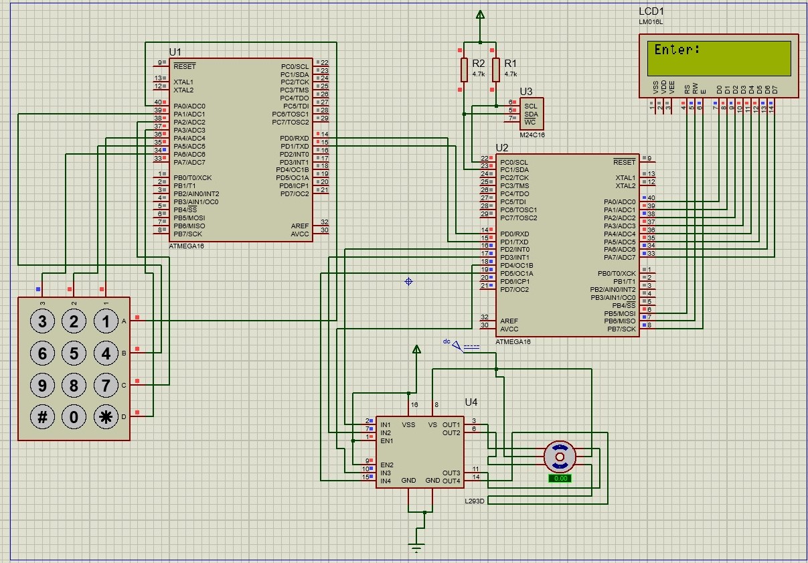Click the origin crosshair marker on the sheet
The height and width of the screenshot is (563, 808).
tap(408, 282)
